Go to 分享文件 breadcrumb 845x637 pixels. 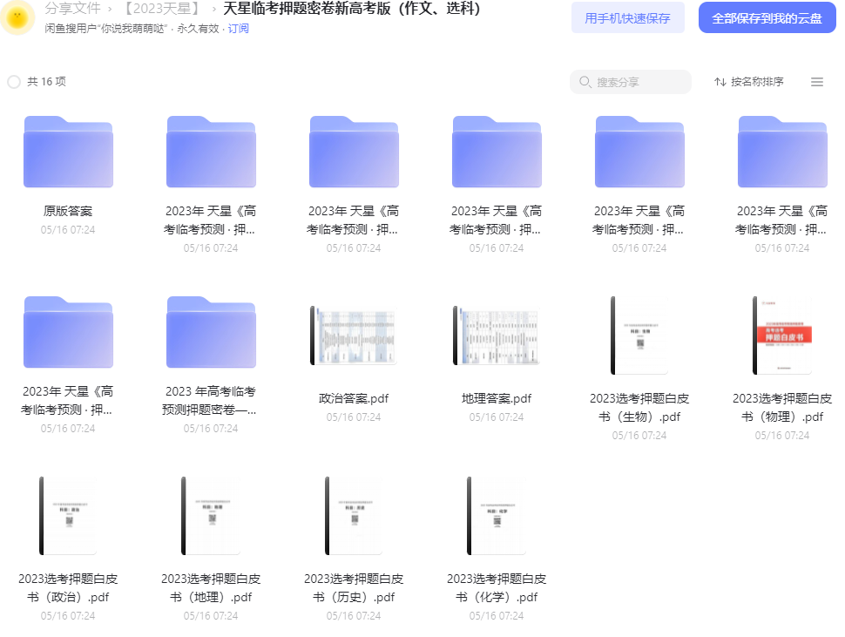(x=72, y=8)
